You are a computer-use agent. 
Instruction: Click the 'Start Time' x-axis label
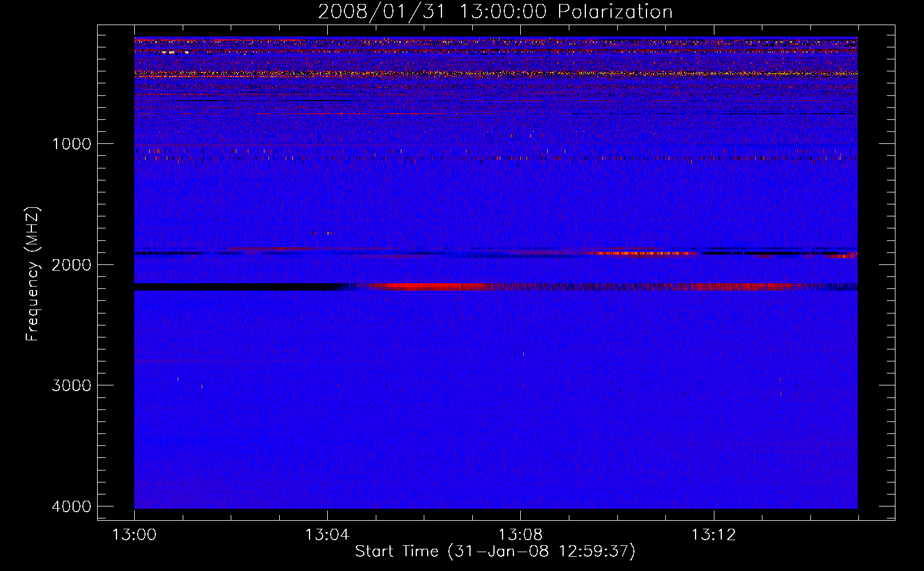(x=495, y=552)
